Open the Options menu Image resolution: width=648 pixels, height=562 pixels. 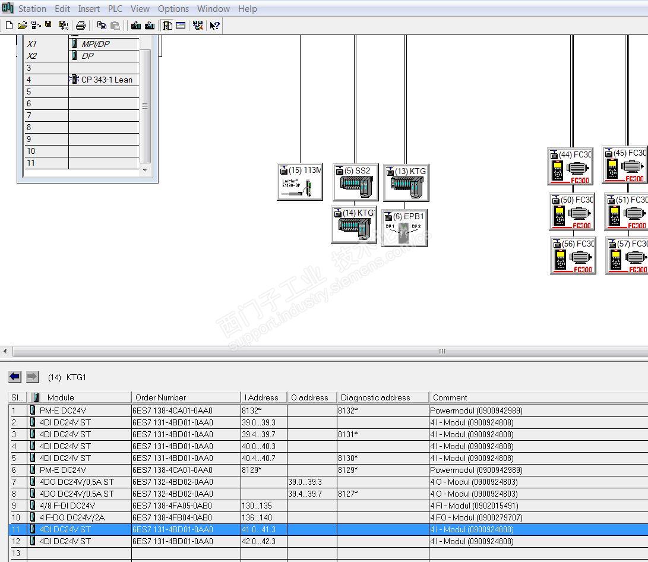(173, 9)
